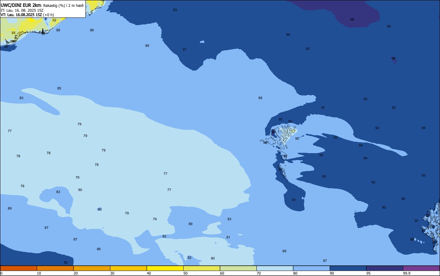Image resolution: width=440 pixels, height=276 pixels.
Task: Click the amber 30–40 legend swatch
Action: (x=128, y=268)
